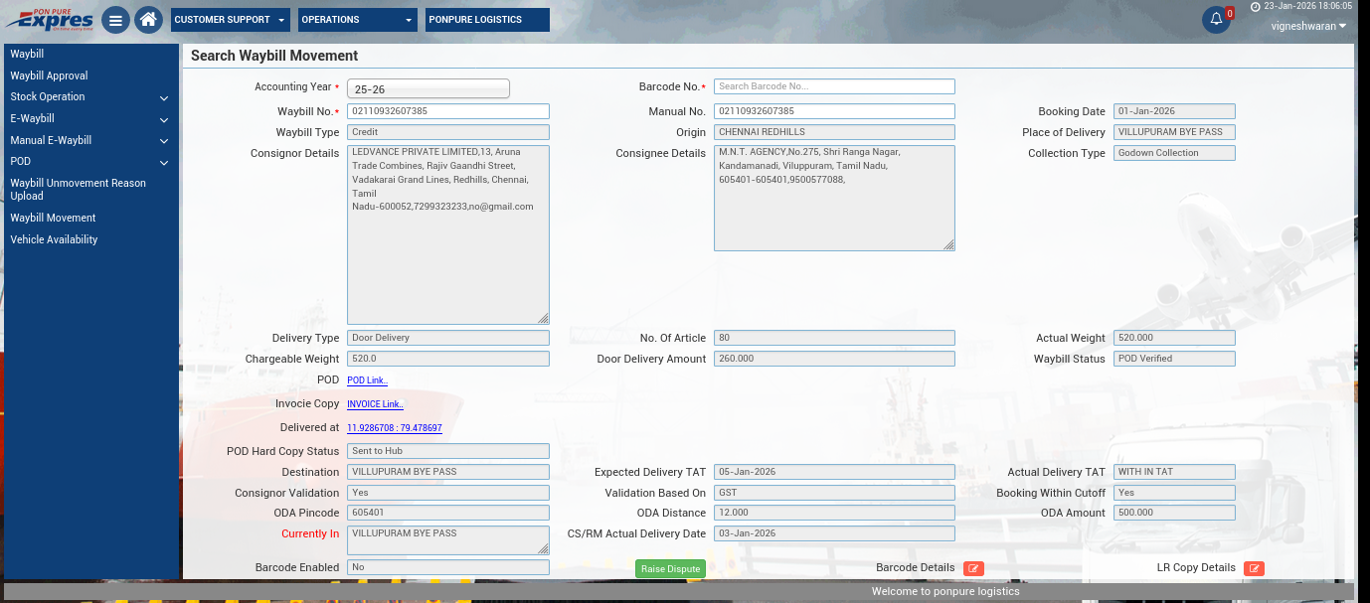Viewport: 1370px width, 603px height.
Task: Open the LR Copy Details edit icon
Action: [x=1254, y=568]
